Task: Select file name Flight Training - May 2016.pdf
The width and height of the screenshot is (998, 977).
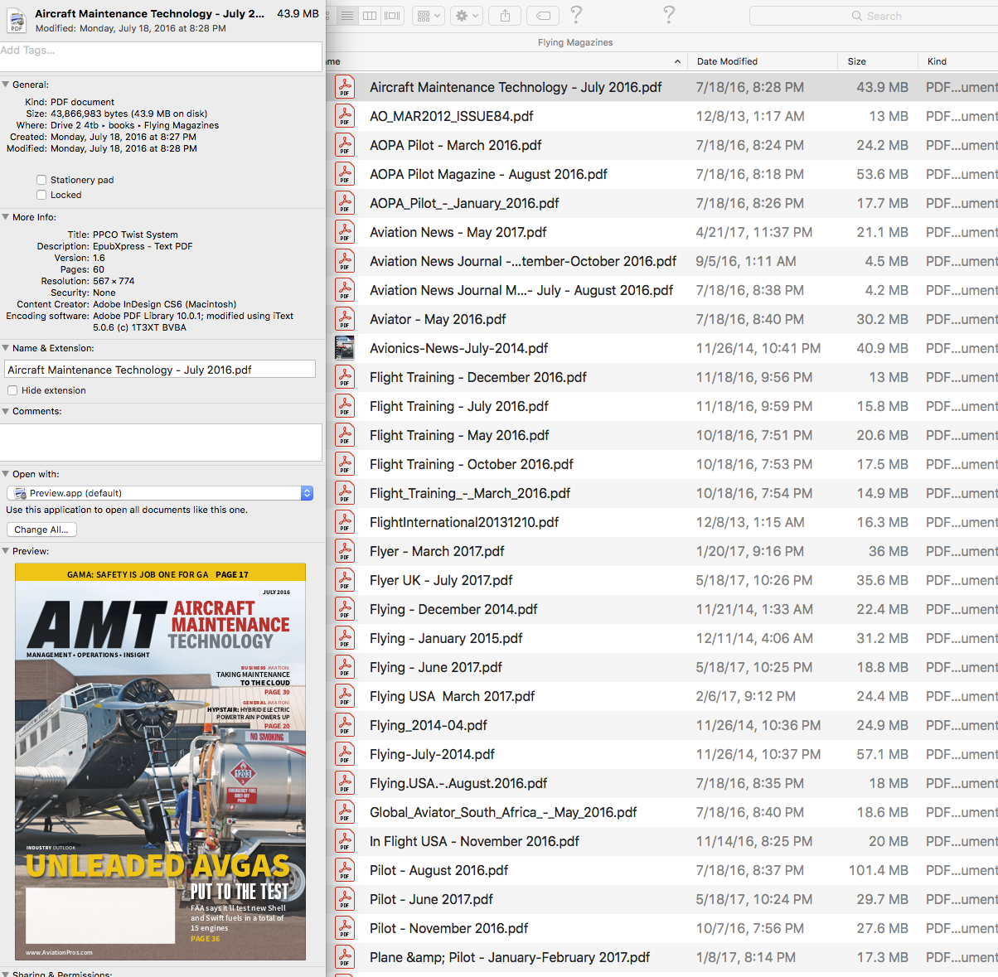Action: click(459, 435)
